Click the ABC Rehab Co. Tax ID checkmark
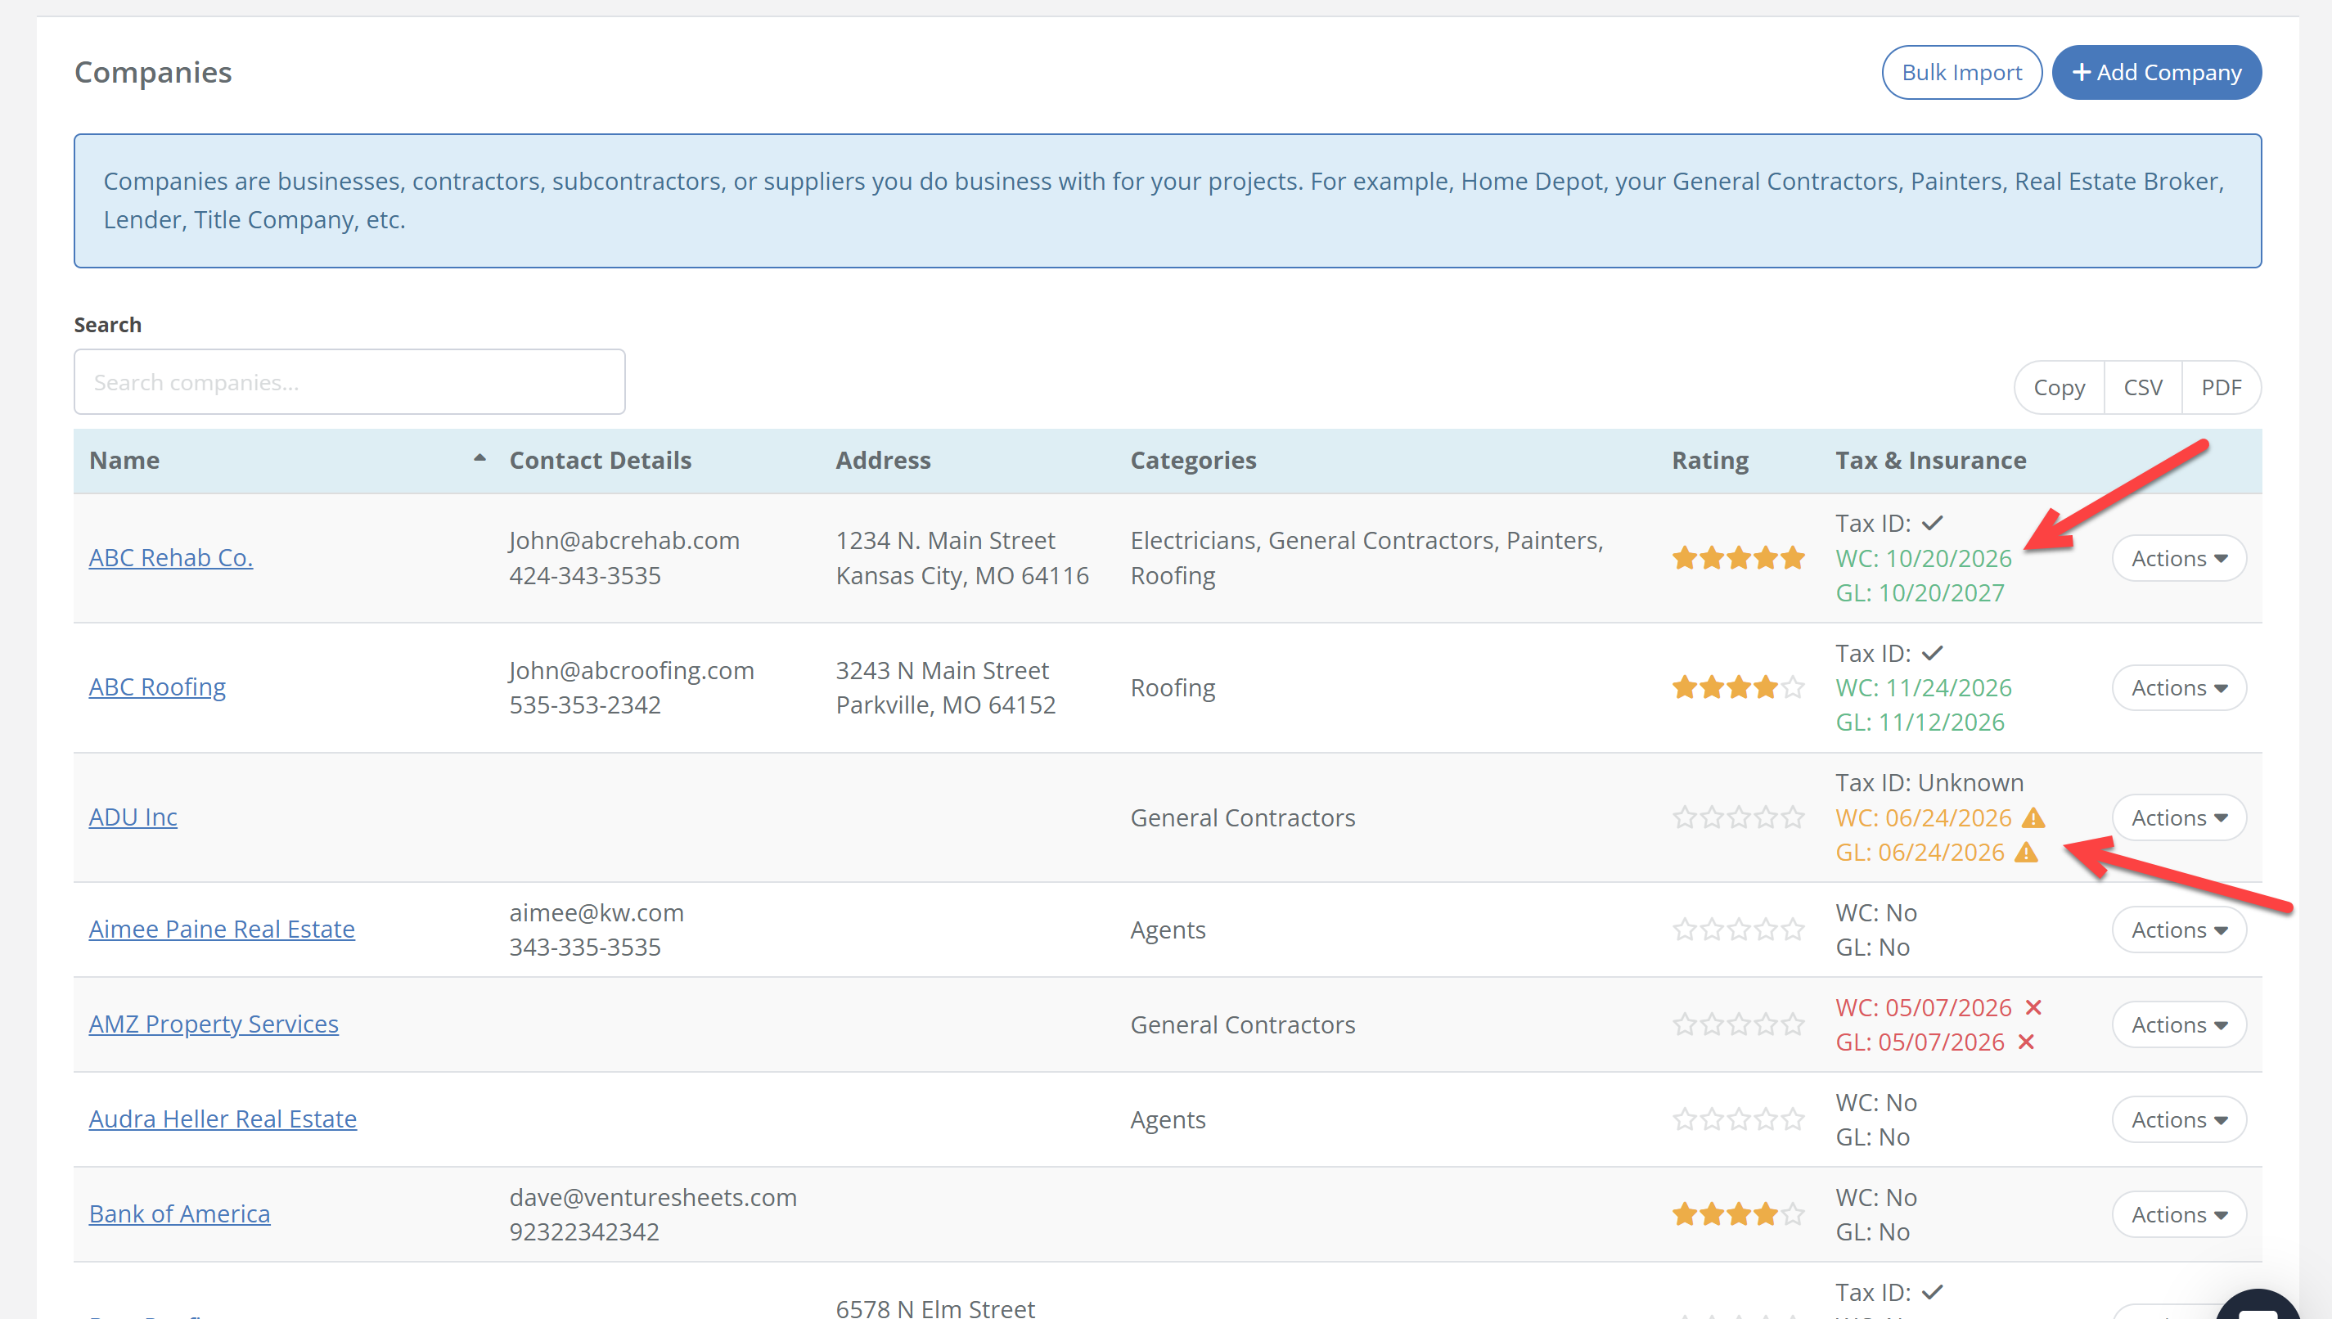 [1932, 524]
